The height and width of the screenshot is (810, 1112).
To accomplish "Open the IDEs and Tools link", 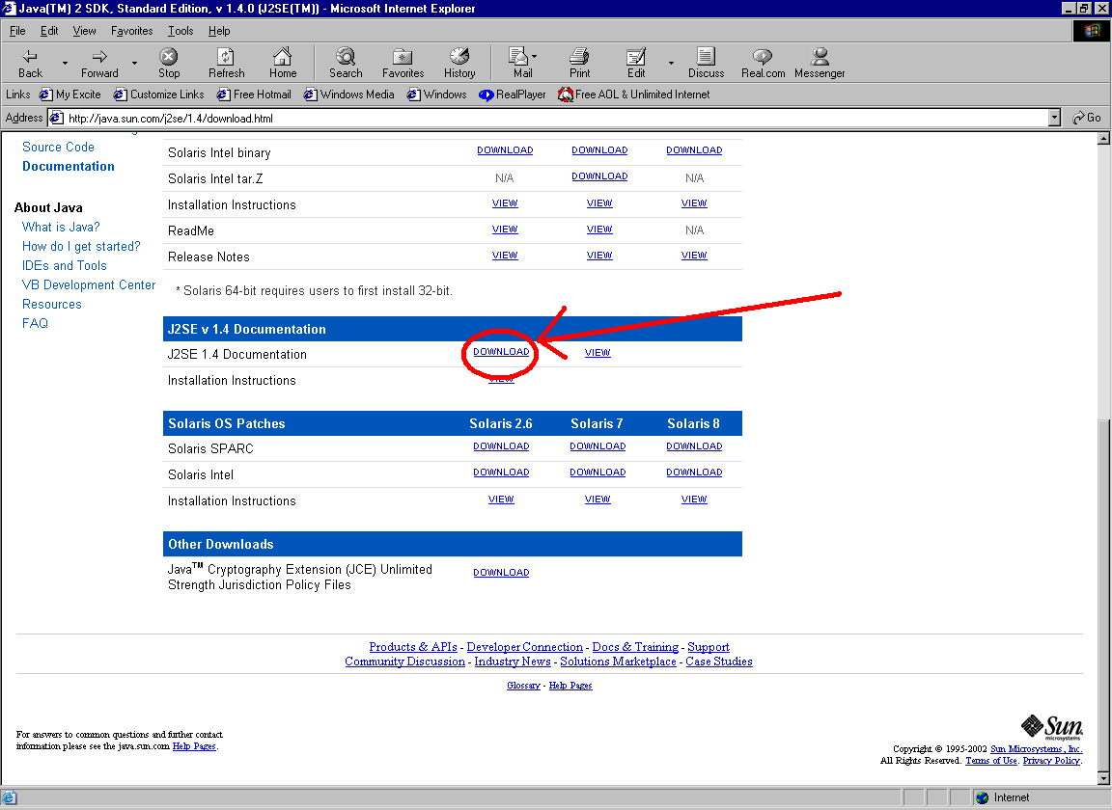I will [65, 265].
